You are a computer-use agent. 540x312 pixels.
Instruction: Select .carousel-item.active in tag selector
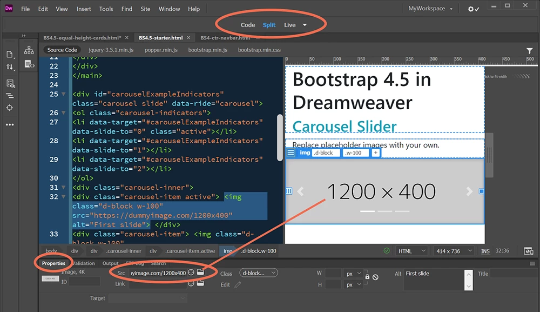pyautogui.click(x=190, y=251)
